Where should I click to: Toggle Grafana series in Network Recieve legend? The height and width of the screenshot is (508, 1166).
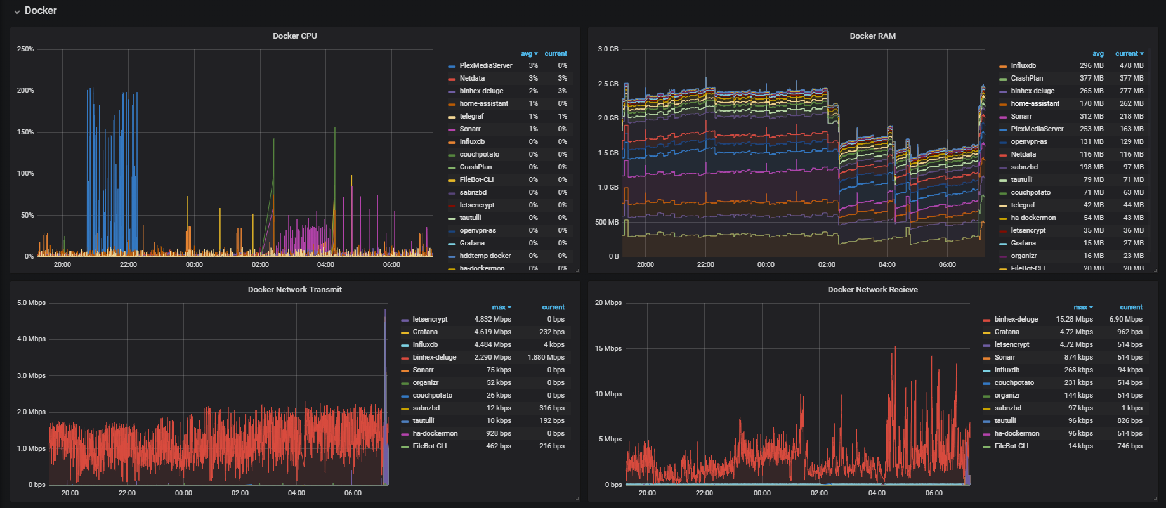1007,332
